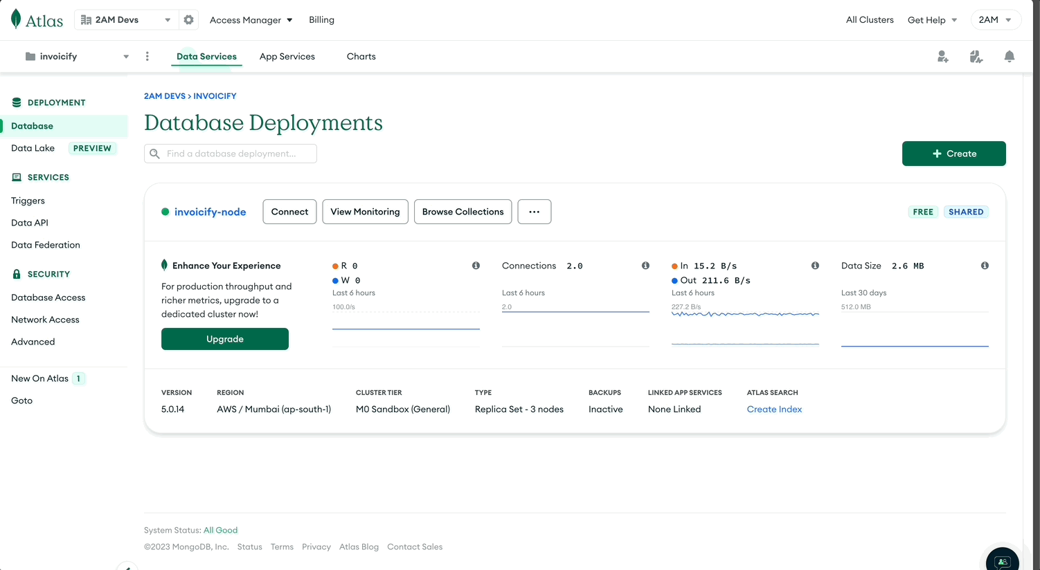
Task: Click Connect button for invoicify-node
Action: (x=289, y=212)
